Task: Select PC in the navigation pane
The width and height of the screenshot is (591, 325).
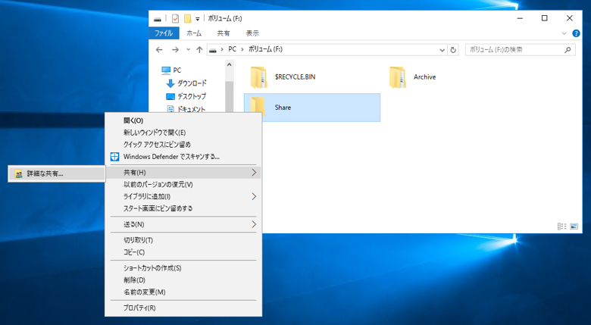Action: [x=171, y=70]
